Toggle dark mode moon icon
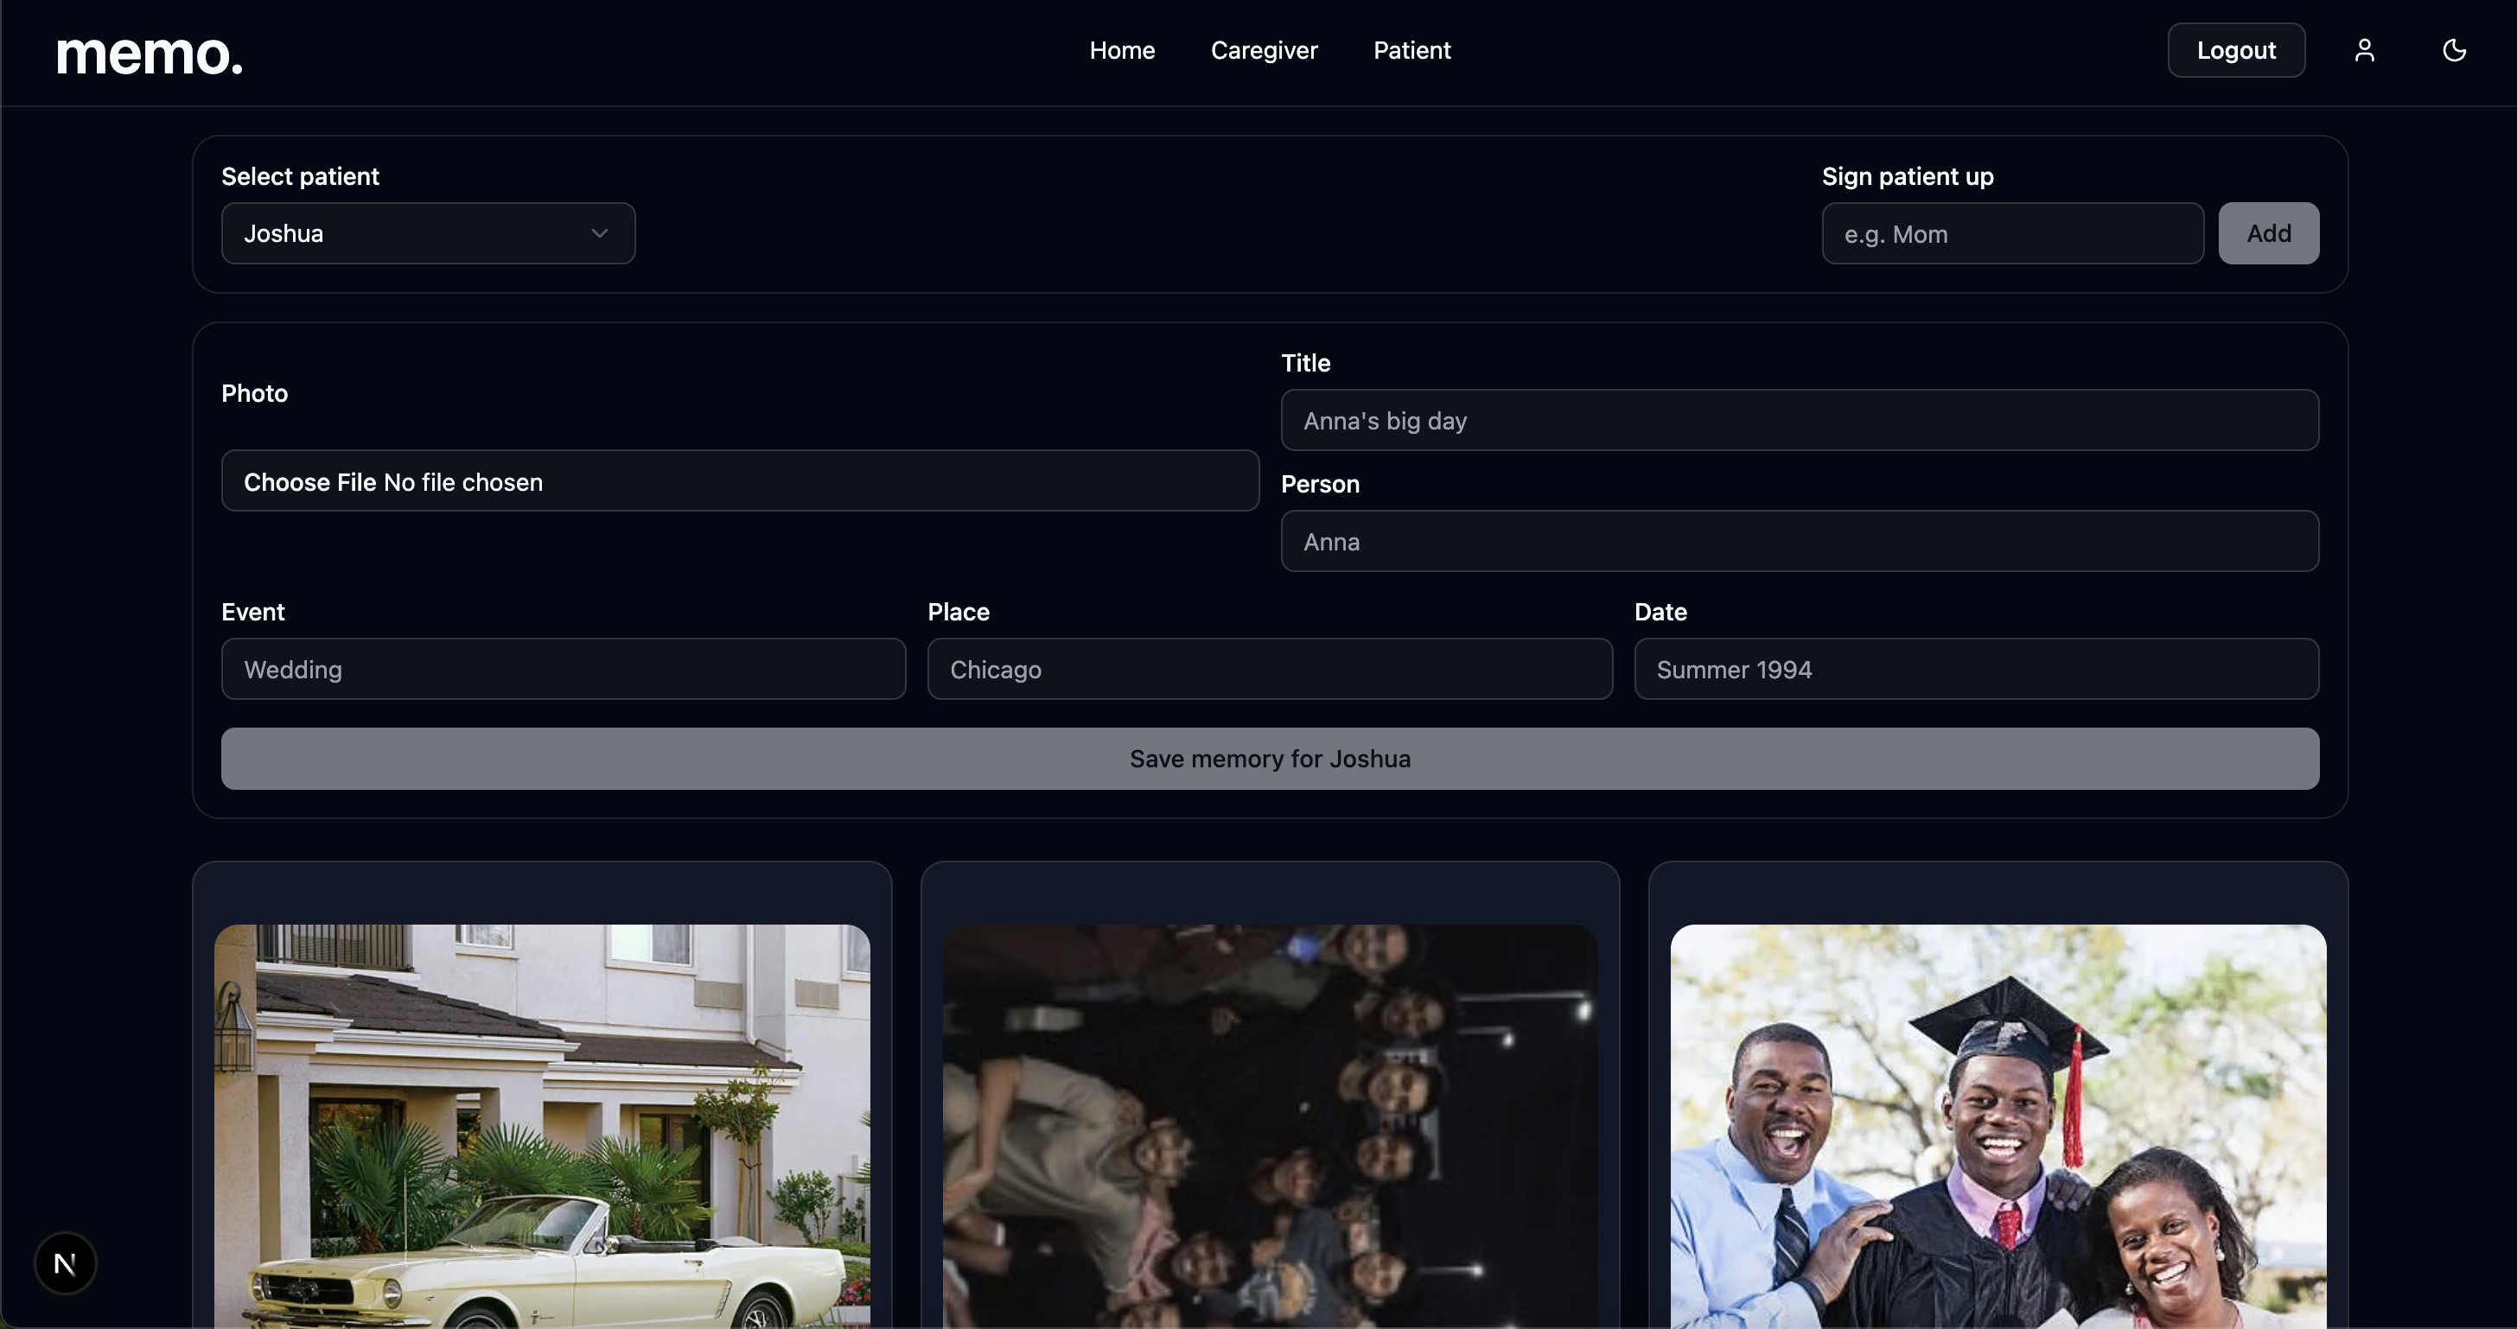 2454,50
